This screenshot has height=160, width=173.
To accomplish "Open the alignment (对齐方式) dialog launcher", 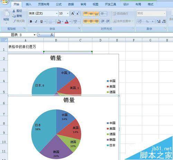I will (133, 28).
